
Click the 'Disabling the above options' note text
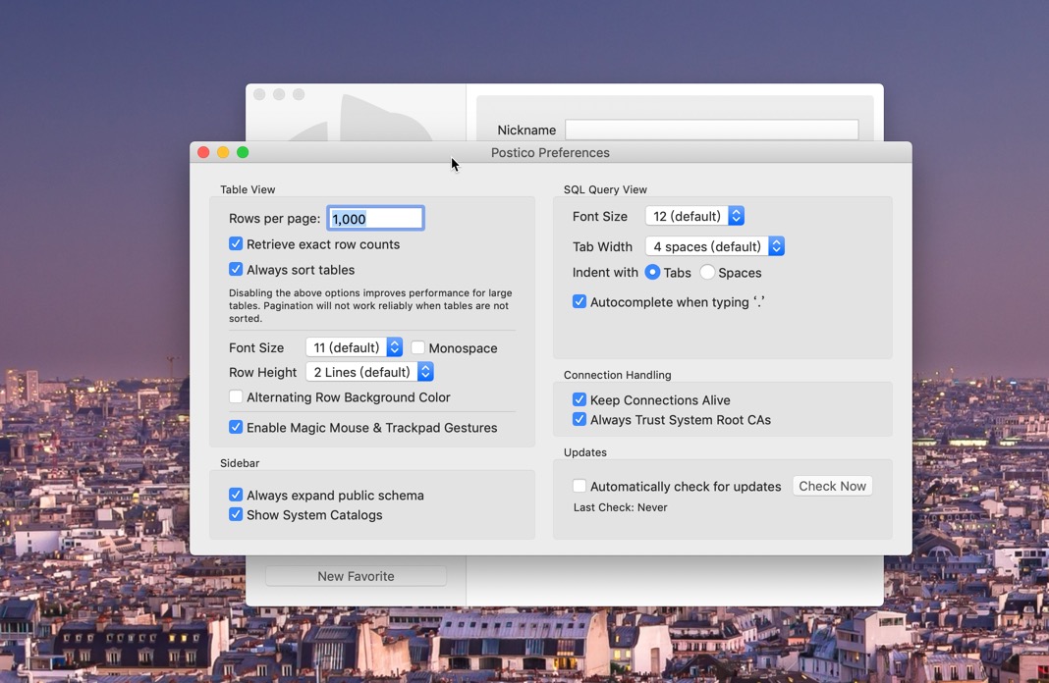coord(370,305)
